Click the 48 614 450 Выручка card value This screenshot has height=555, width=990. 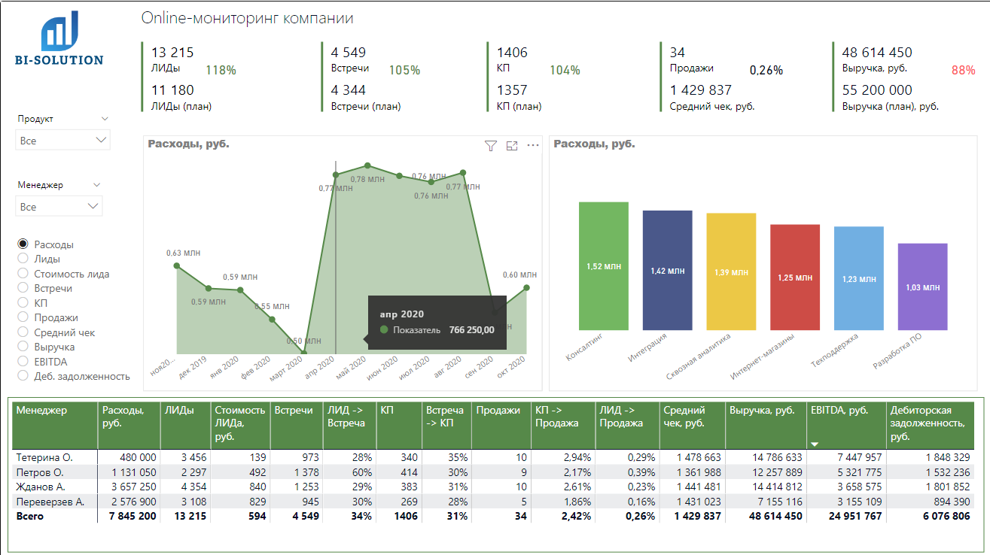pyautogui.click(x=877, y=53)
